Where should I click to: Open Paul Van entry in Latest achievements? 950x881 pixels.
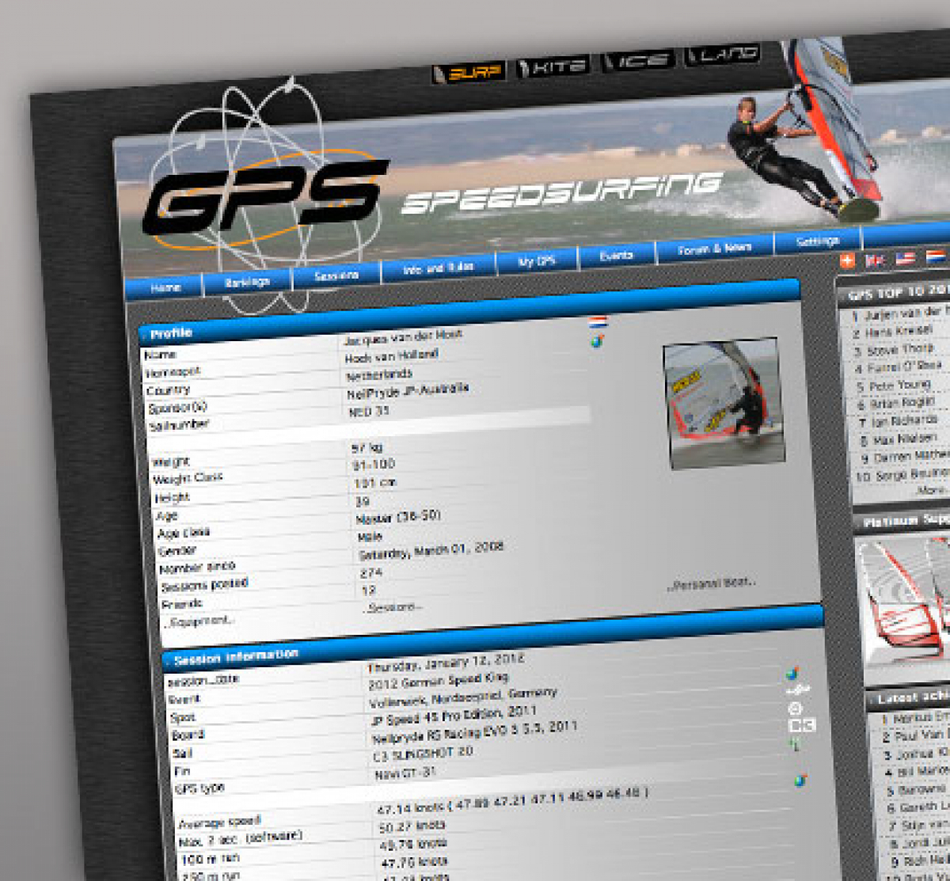pos(920,735)
